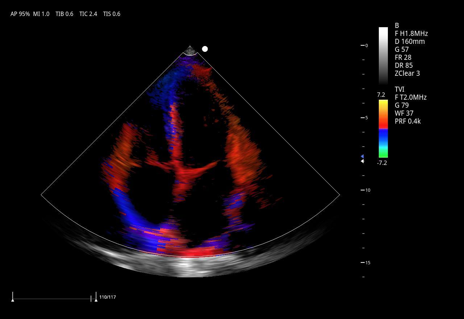Click the PRF 0.4k parameter

[x=407, y=121]
